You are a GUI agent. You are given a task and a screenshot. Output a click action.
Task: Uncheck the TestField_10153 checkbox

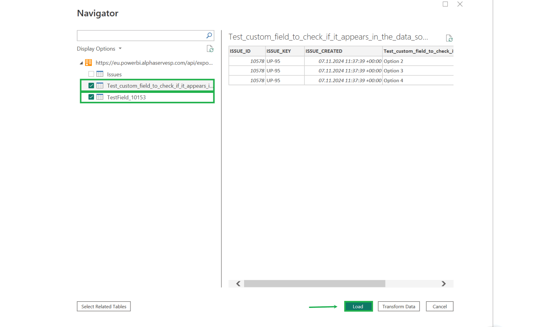[91, 97]
